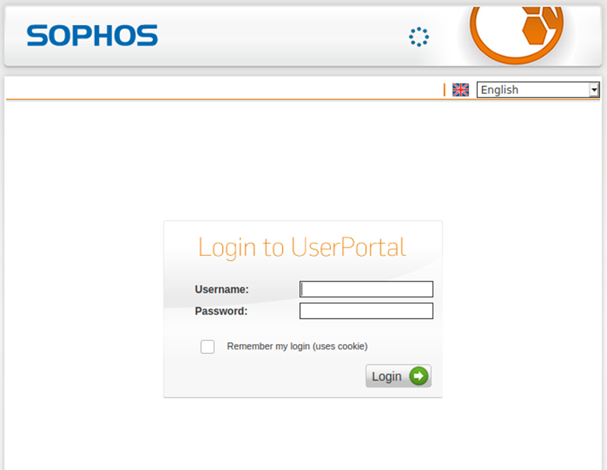607x470 pixels.
Task: Click the UK flag icon
Action: pos(461,89)
